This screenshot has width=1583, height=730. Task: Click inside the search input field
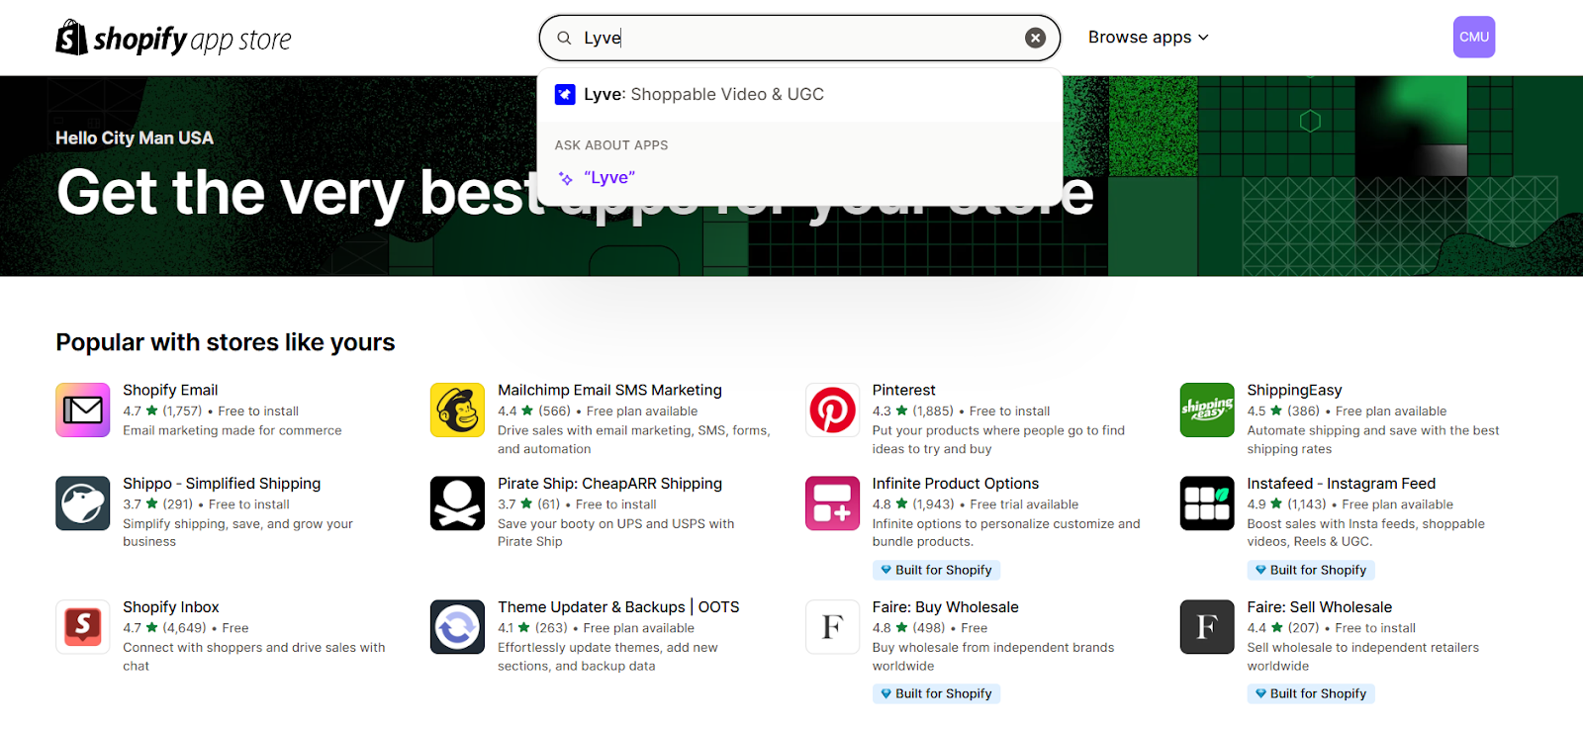click(791, 39)
